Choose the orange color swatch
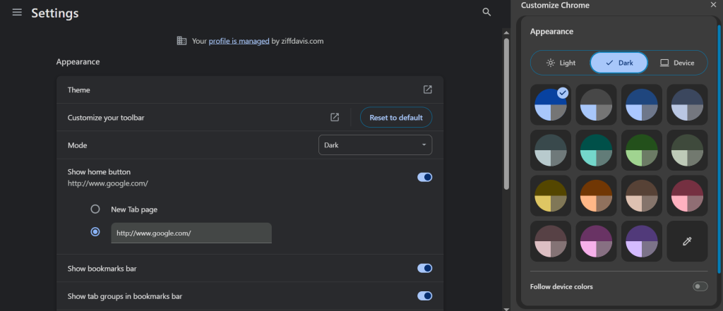Viewport: 723px width, 311px height. pos(596,196)
